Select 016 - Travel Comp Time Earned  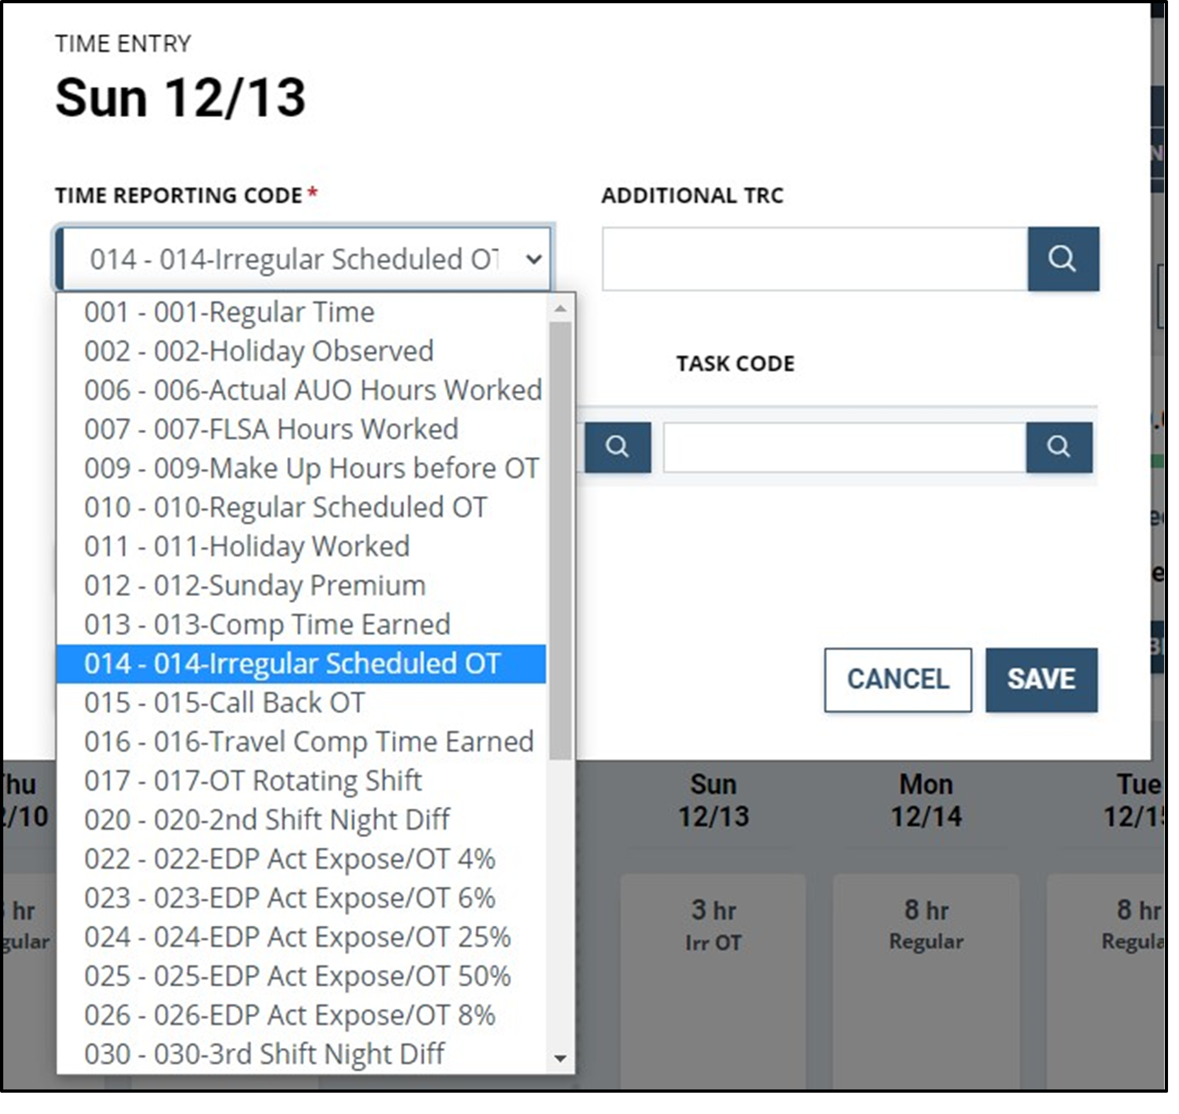click(x=309, y=741)
